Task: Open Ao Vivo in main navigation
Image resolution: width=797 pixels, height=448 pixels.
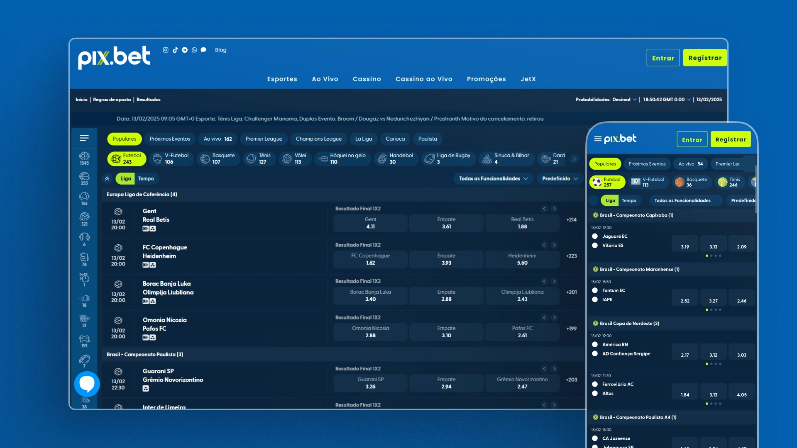Action: pos(325,79)
